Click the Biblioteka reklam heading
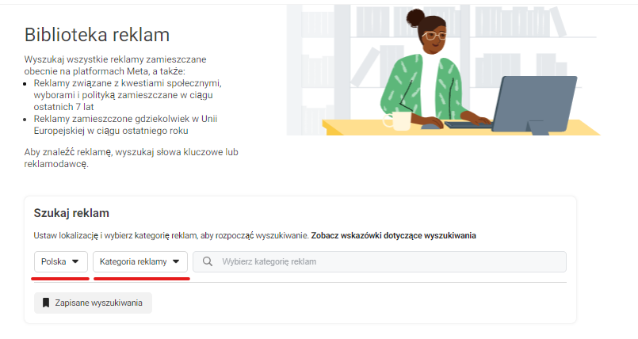The width and height of the screenshot is (638, 339). click(x=97, y=35)
